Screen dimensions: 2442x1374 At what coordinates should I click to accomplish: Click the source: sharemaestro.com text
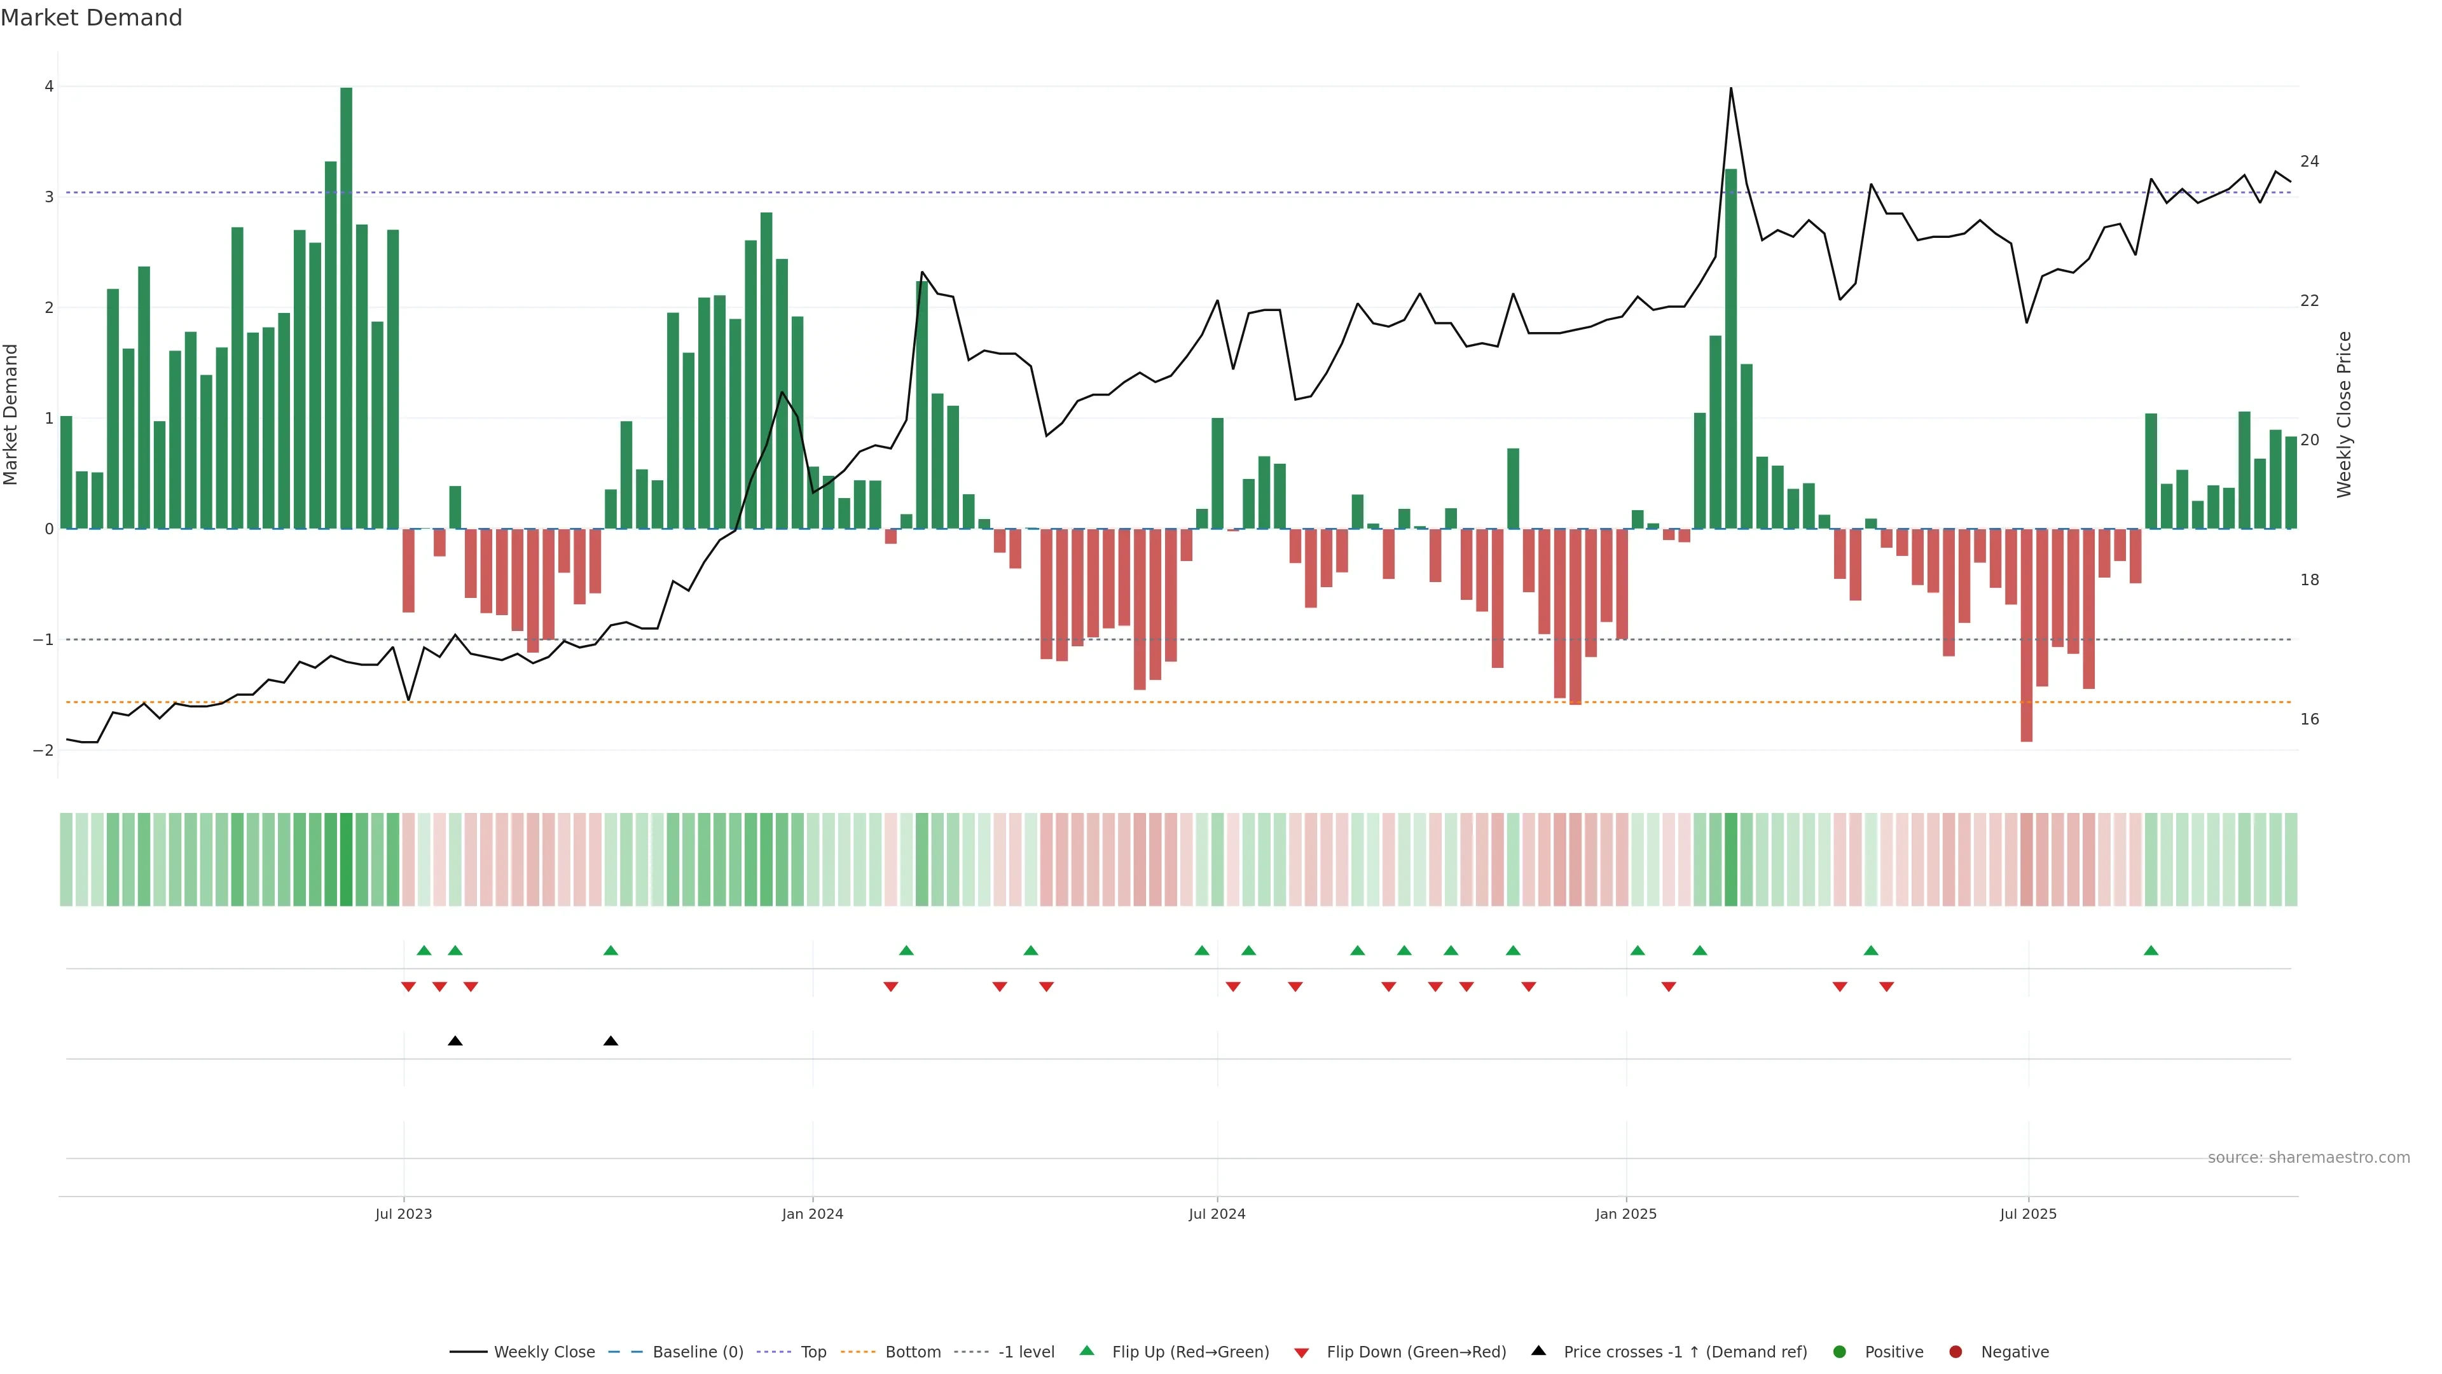2308,1158
